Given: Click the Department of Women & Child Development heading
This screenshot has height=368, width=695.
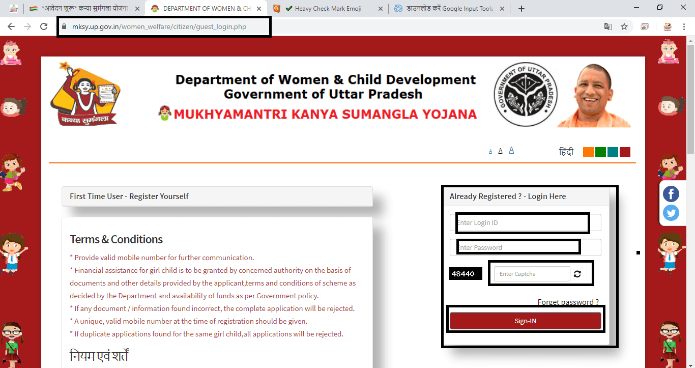Looking at the screenshot, I should 326,80.
